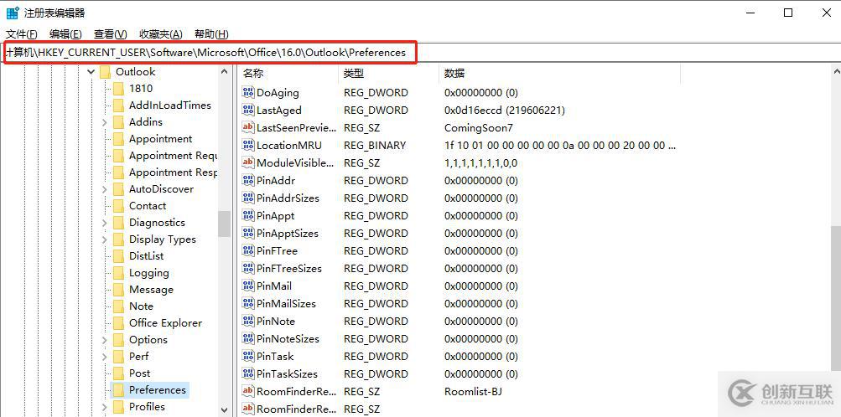This screenshot has width=841, height=417.
Task: Click the ComingSoon7 data value
Action: pyautogui.click(x=479, y=128)
